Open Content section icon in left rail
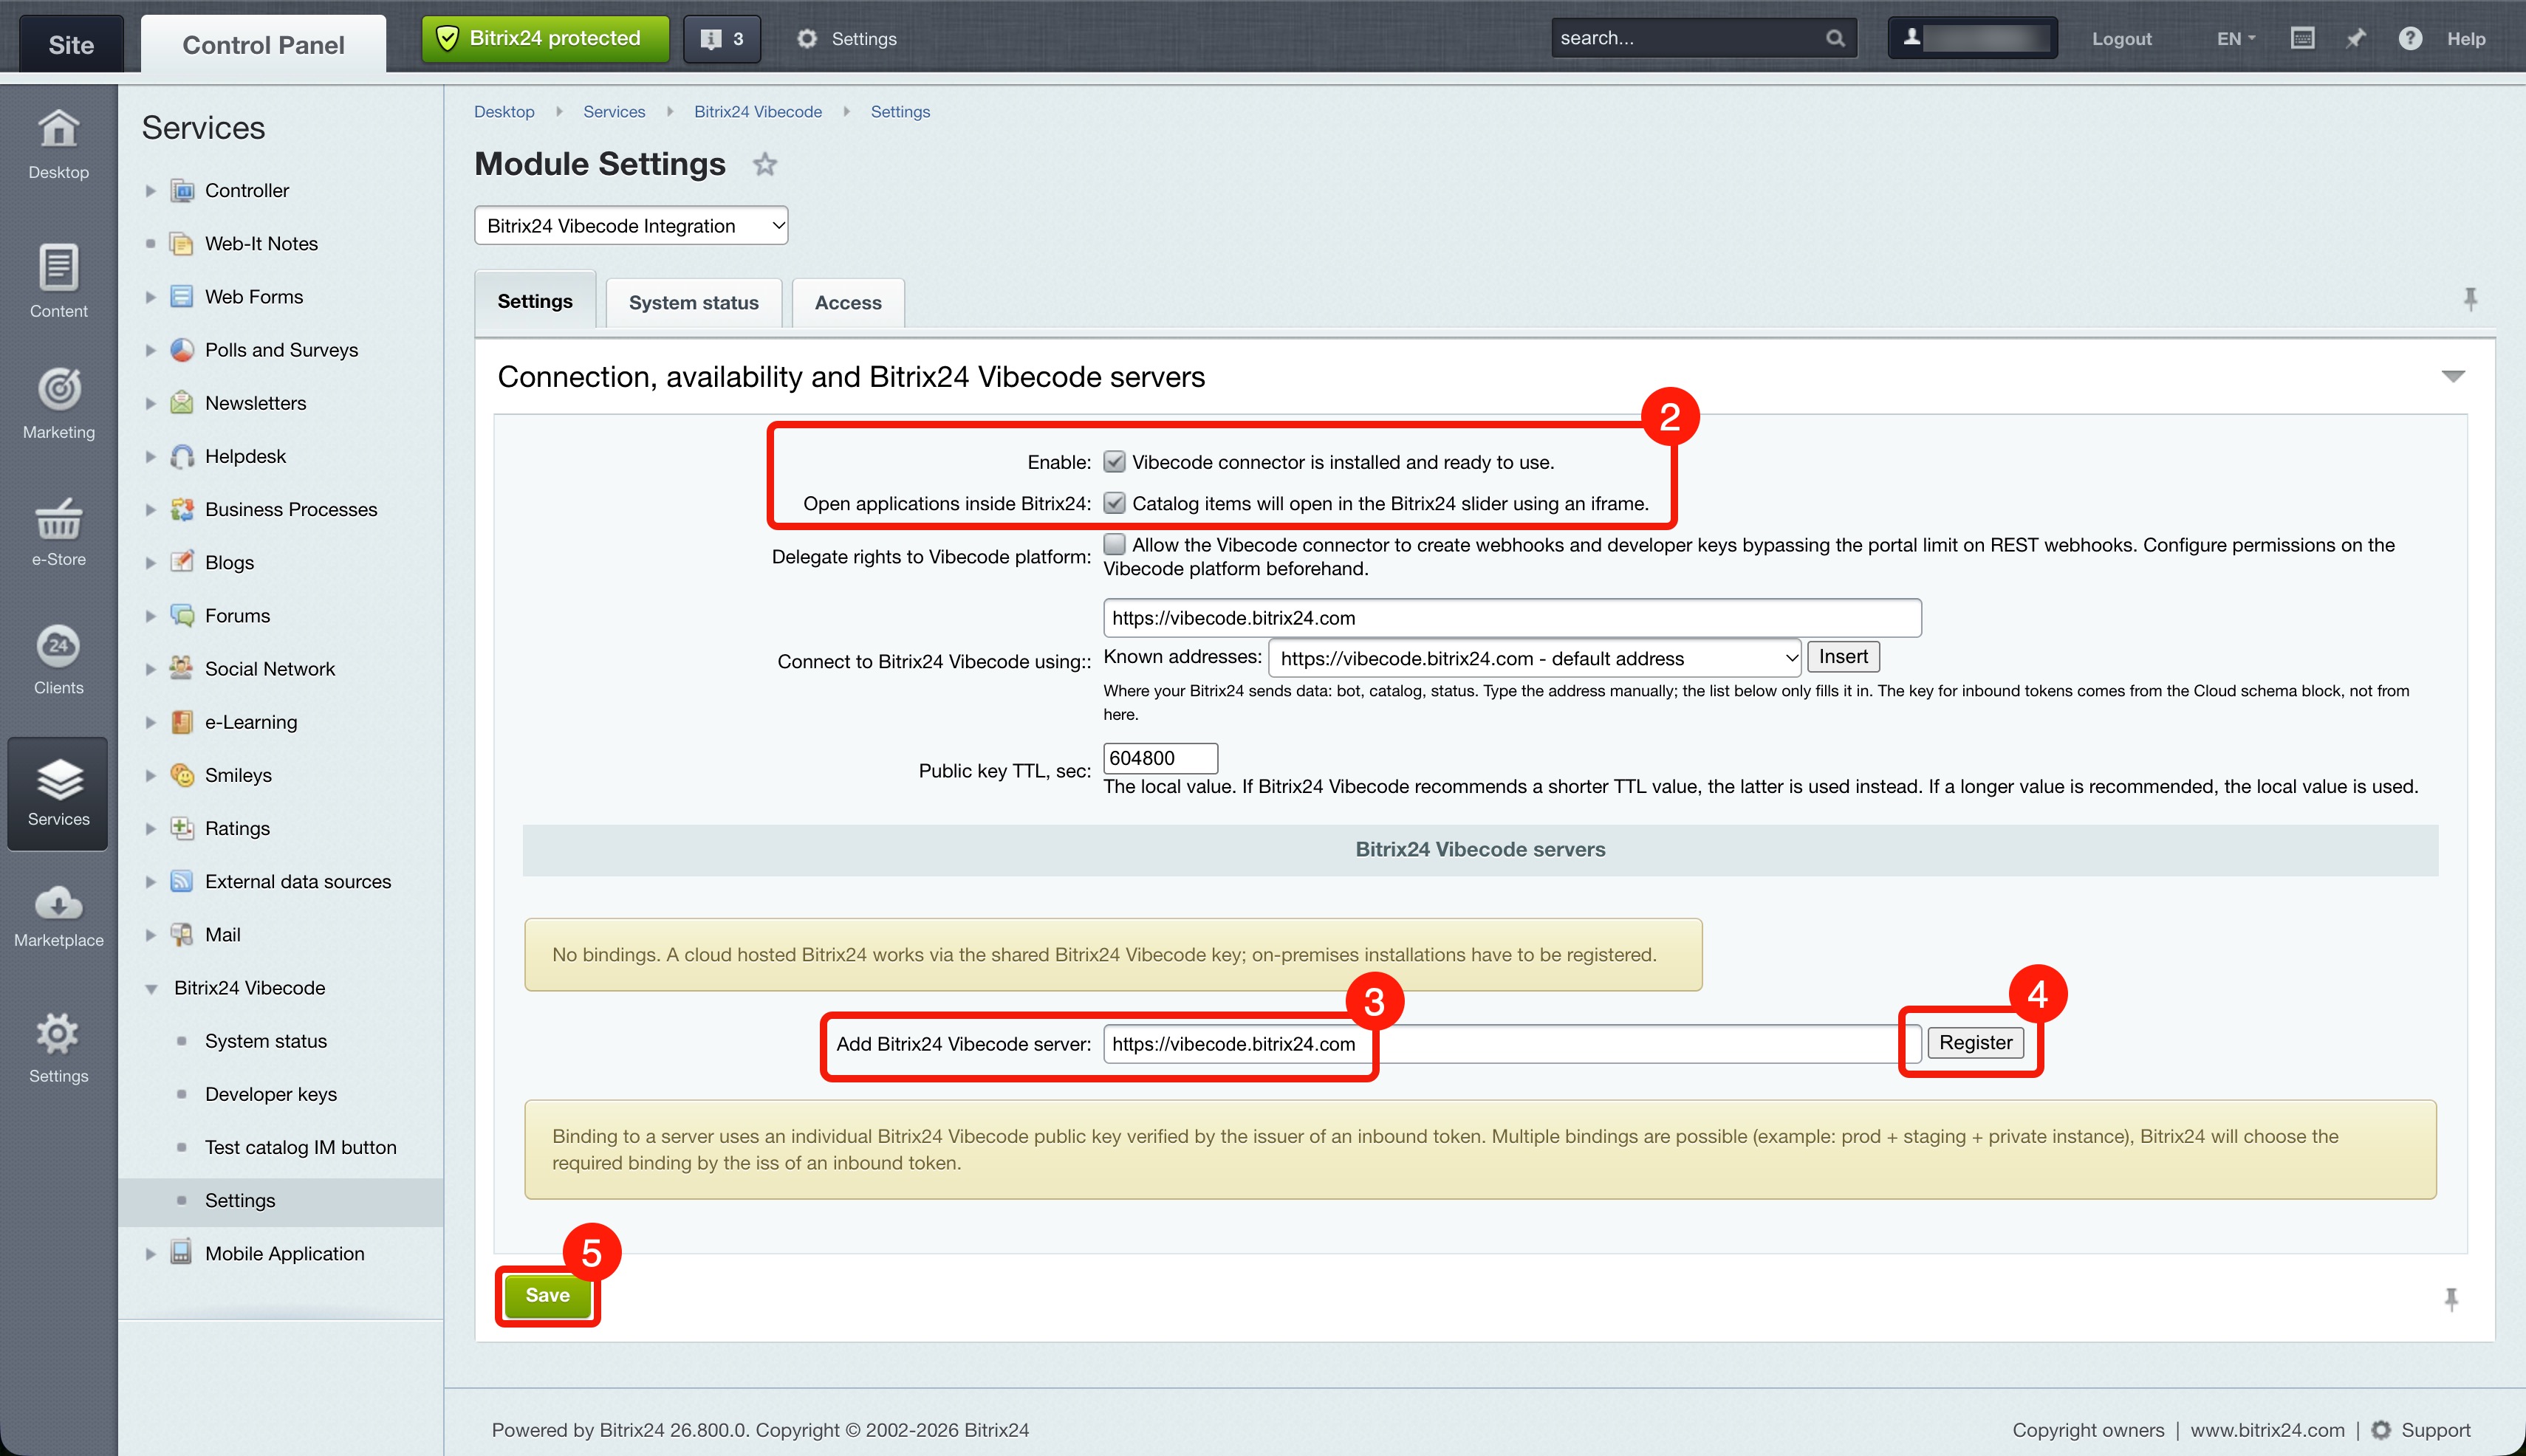The image size is (2526, 1456). tap(58, 268)
